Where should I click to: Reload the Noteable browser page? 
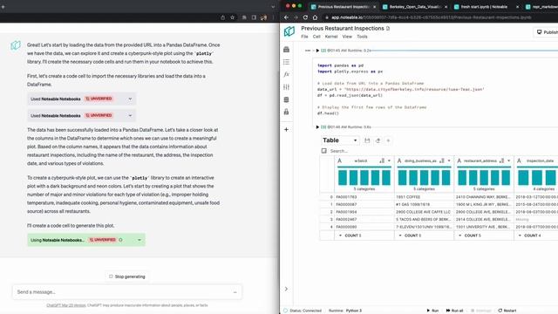(305, 17)
